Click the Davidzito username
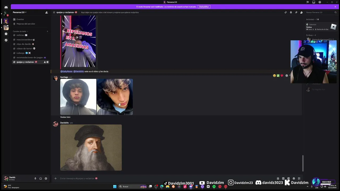 65,123
